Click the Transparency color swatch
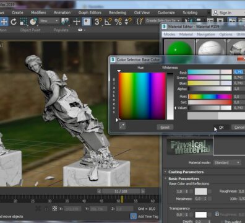Viewport: 245px width, 223px height. (x=201, y=215)
